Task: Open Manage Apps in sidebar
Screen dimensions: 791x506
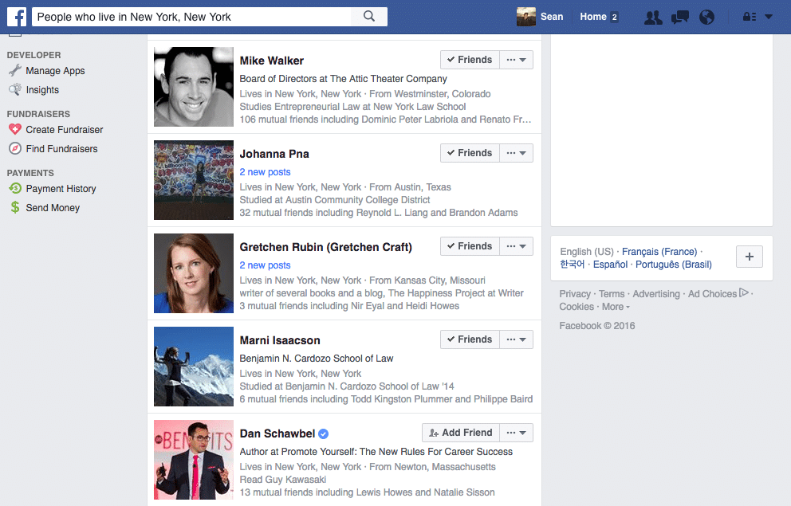Action: click(55, 71)
